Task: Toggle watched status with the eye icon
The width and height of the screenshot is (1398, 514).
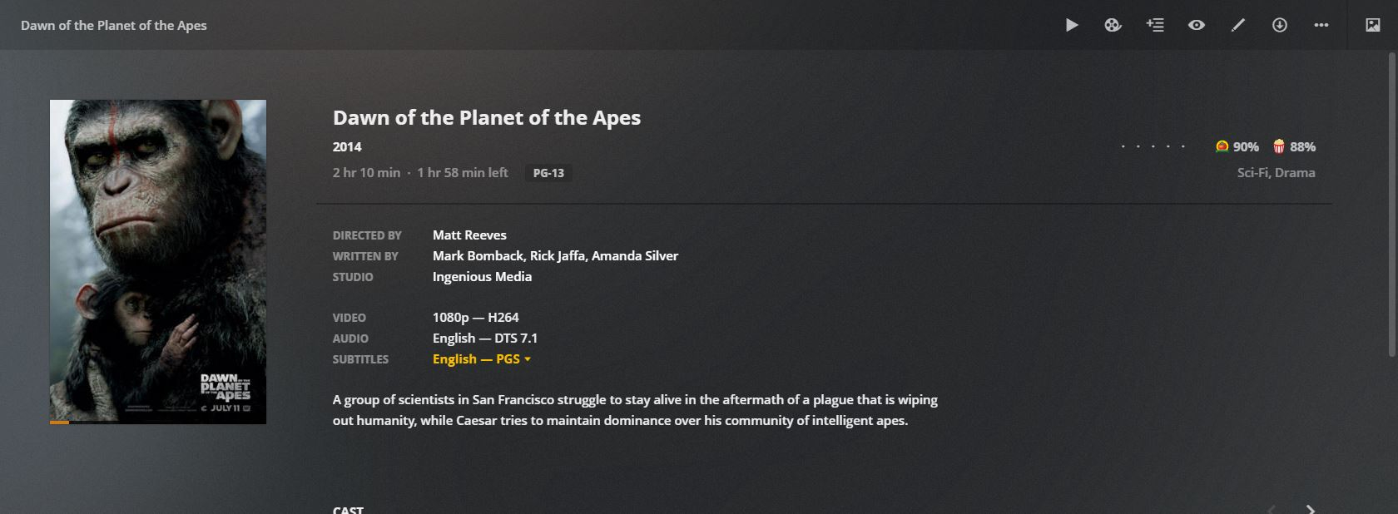Action: tap(1197, 25)
